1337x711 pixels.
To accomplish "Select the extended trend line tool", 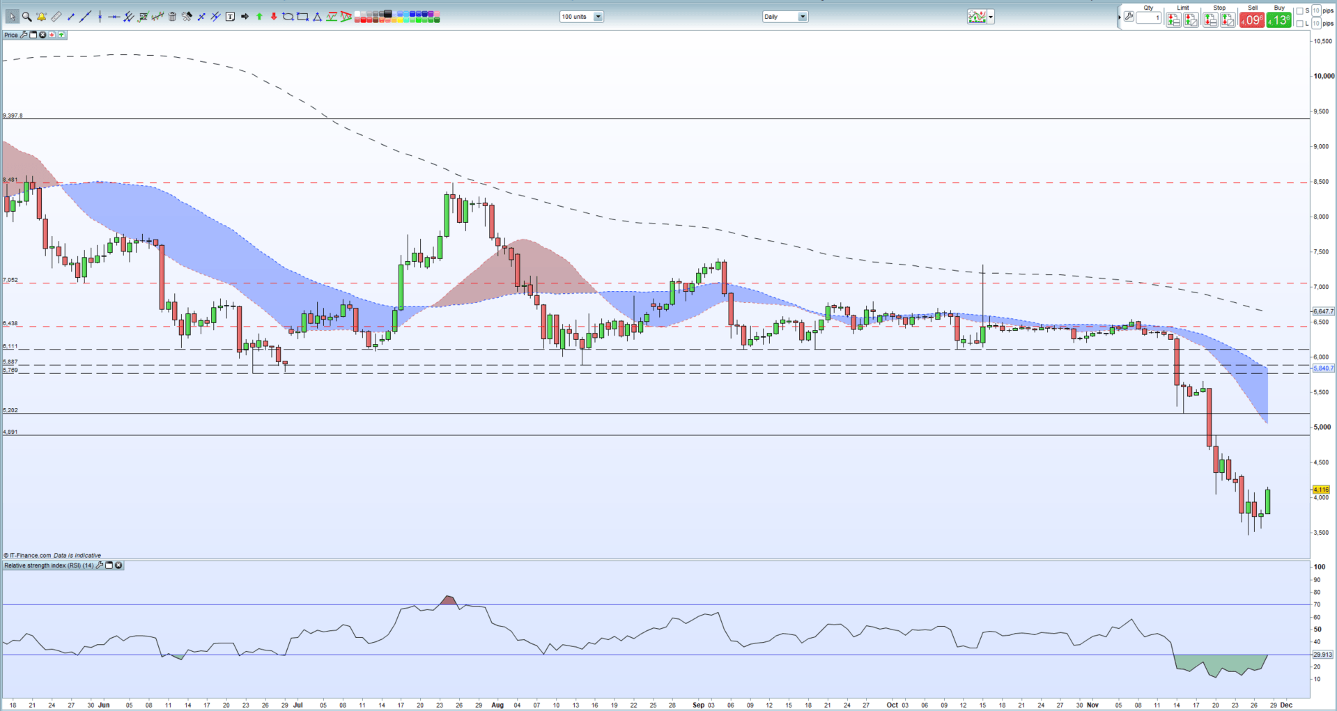I will coord(85,17).
